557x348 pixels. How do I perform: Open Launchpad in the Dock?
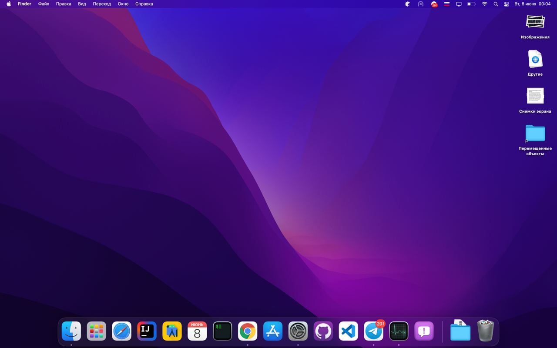click(97, 331)
